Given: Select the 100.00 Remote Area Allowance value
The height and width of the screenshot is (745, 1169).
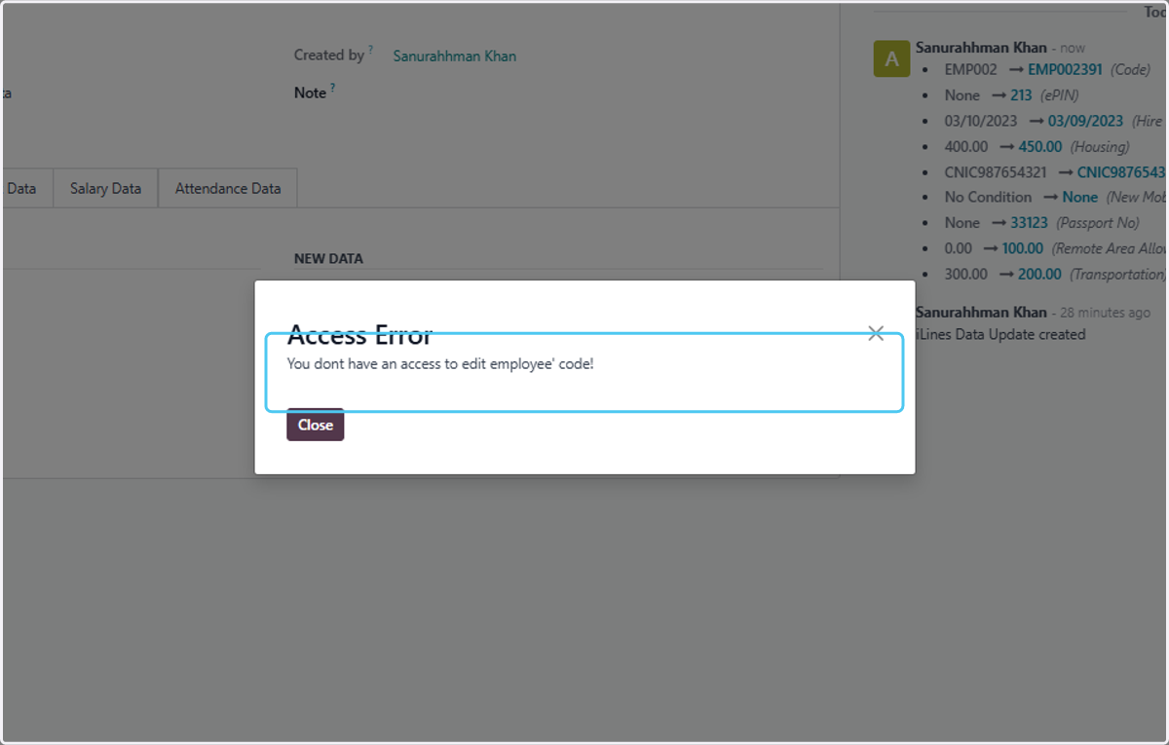Looking at the screenshot, I should (x=1023, y=248).
